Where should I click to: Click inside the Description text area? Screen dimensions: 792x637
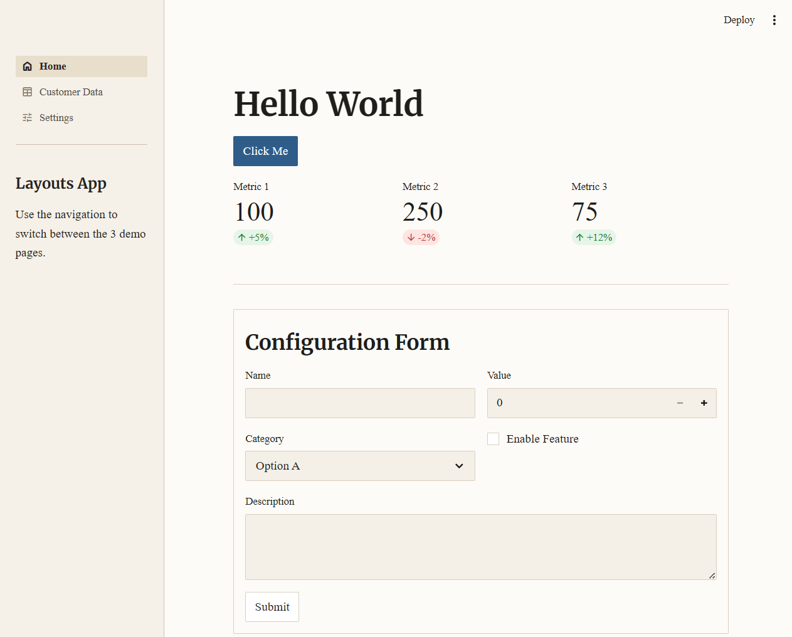pos(481,547)
